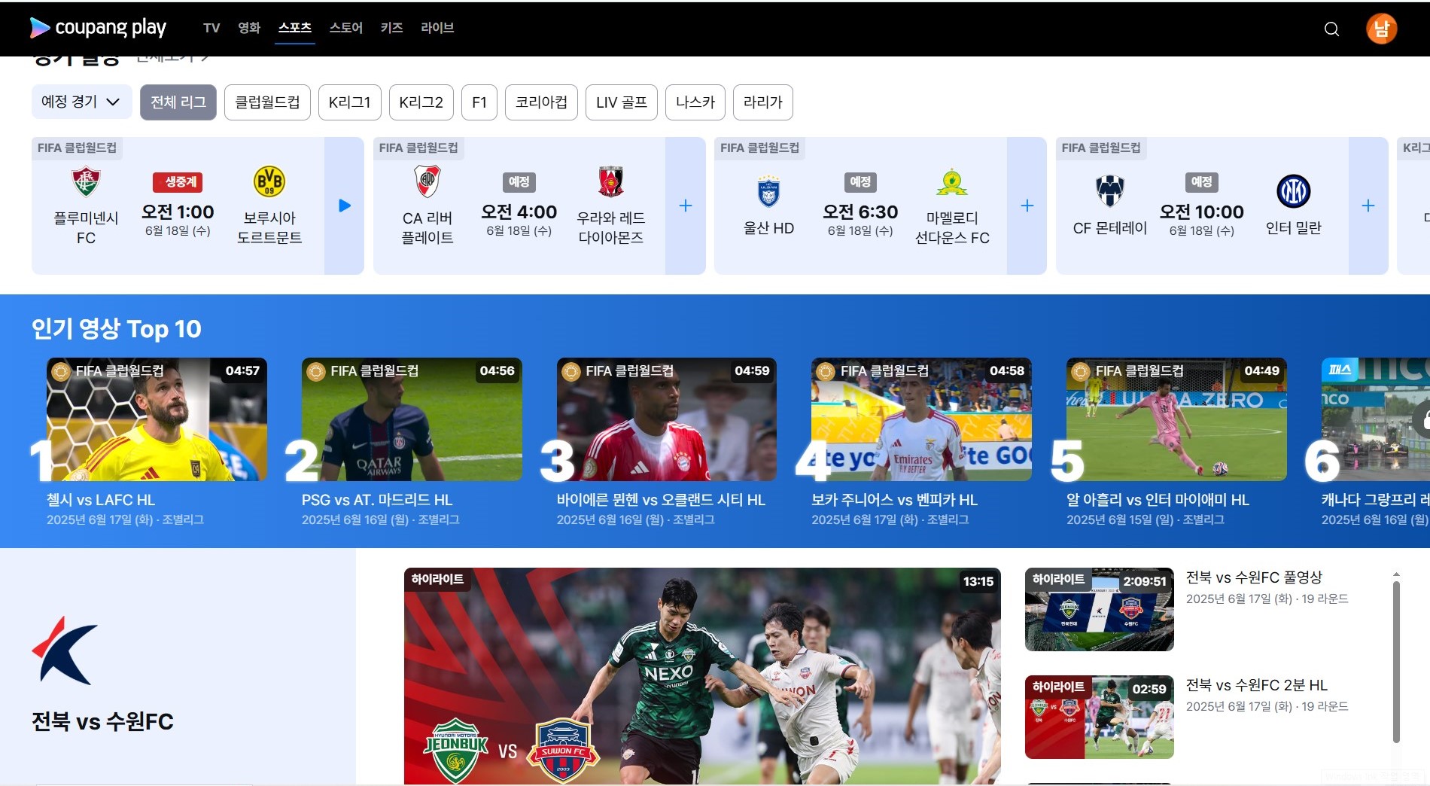Open 알 아흘리 vs 인터 마이애미 thumbnail
This screenshot has height=786, width=1430.
coord(1176,419)
